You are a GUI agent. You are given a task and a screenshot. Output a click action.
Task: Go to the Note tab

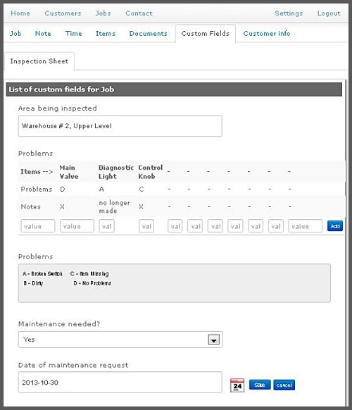click(x=43, y=34)
